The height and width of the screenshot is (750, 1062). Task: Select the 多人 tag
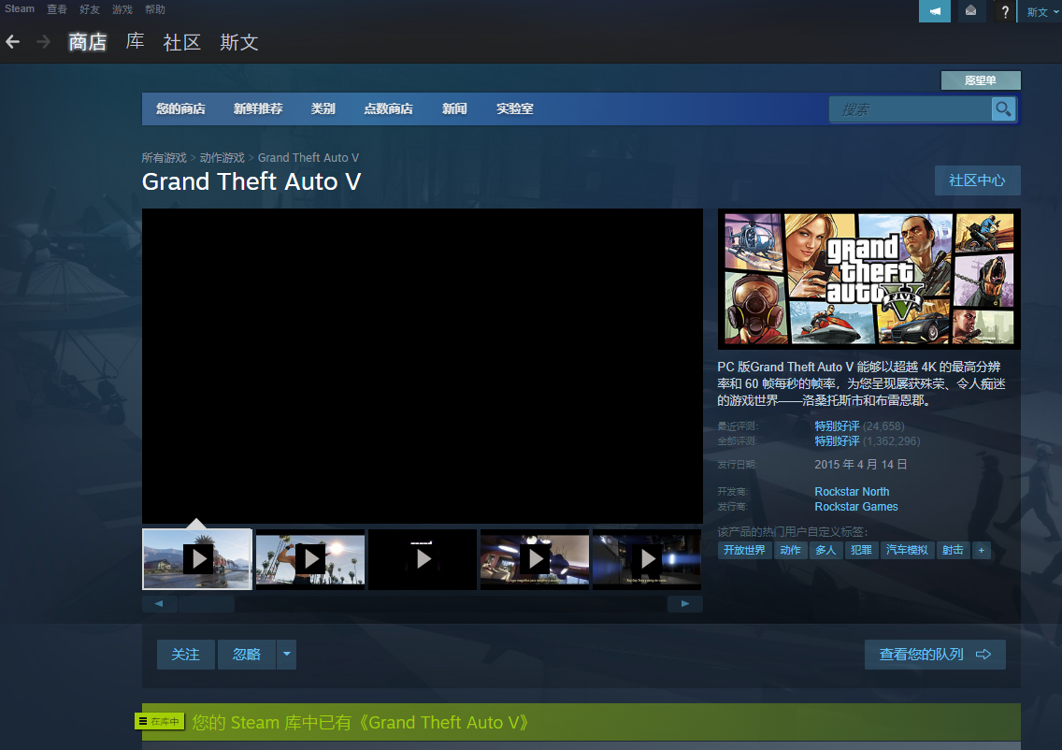click(x=825, y=550)
